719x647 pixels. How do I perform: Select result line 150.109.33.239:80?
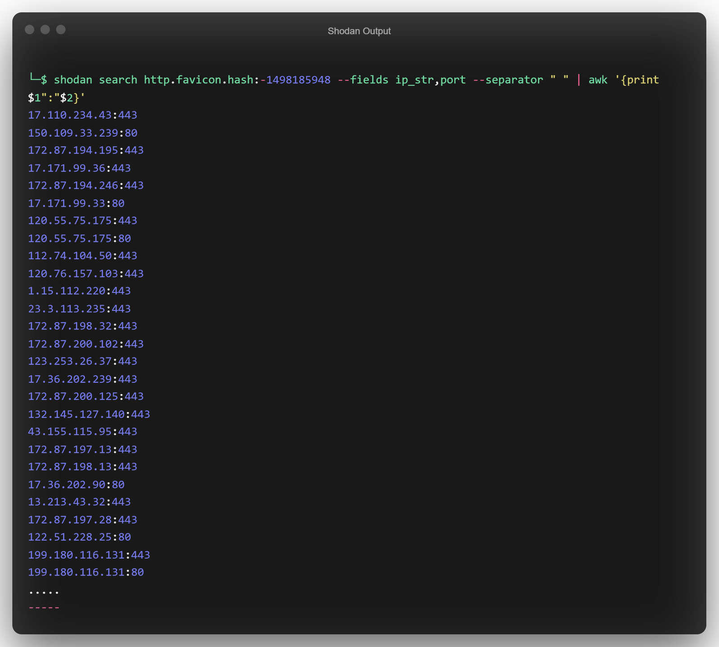coord(83,133)
